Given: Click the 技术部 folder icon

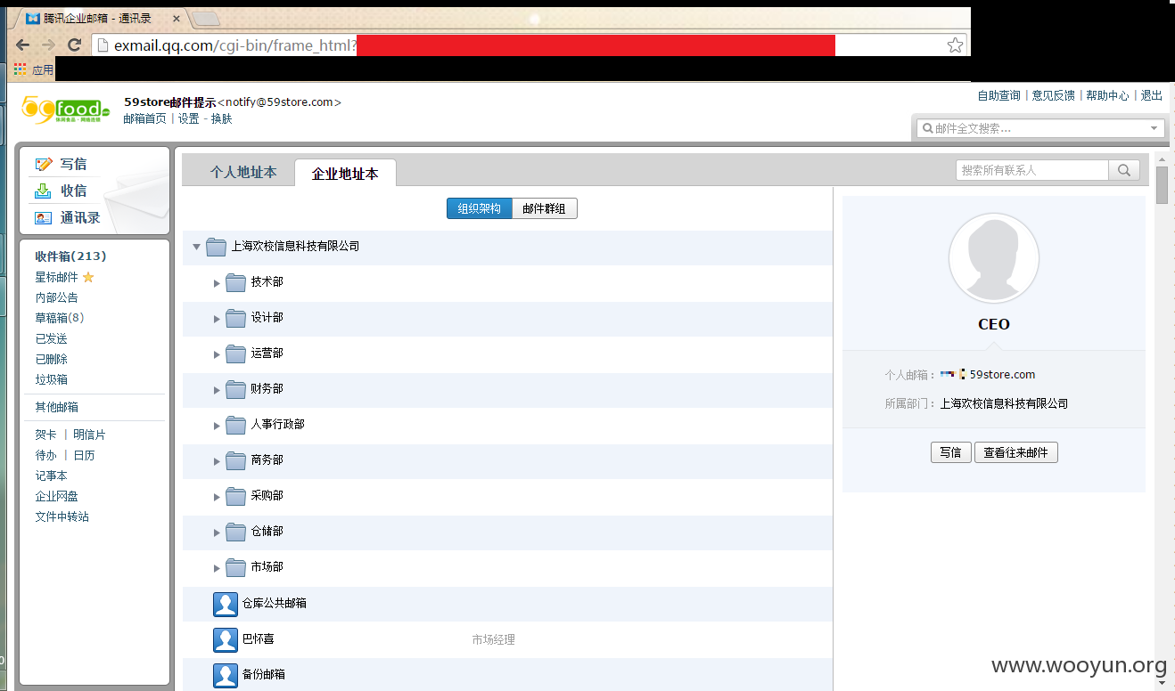Looking at the screenshot, I should click(235, 282).
